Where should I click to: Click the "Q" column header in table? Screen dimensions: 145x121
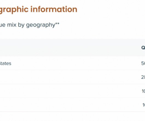pyautogui.click(x=143, y=48)
